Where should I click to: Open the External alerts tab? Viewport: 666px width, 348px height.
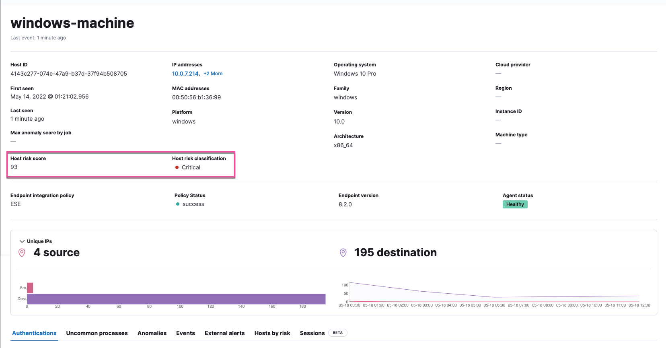(224, 333)
